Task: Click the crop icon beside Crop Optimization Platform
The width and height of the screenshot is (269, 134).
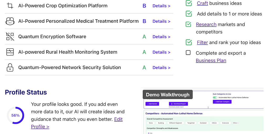Action: 10,6
